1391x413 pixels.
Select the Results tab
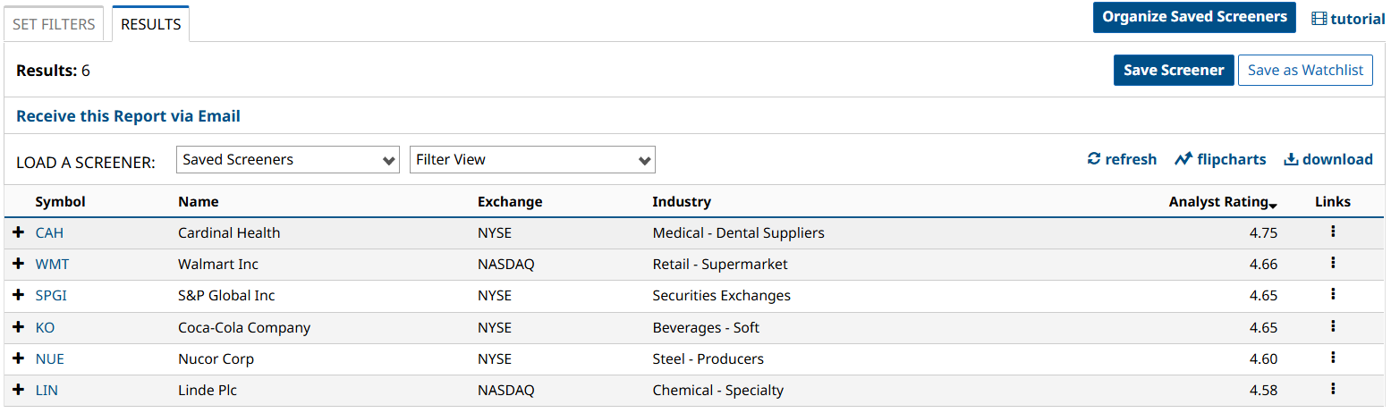150,24
